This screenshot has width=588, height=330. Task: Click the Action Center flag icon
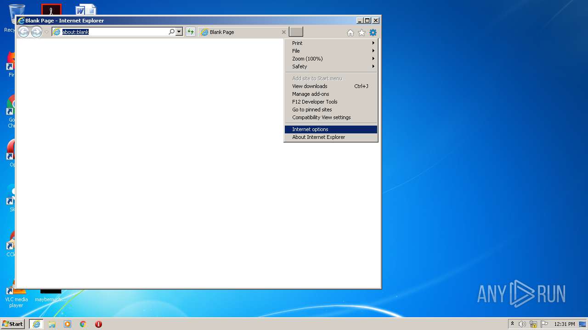544,324
